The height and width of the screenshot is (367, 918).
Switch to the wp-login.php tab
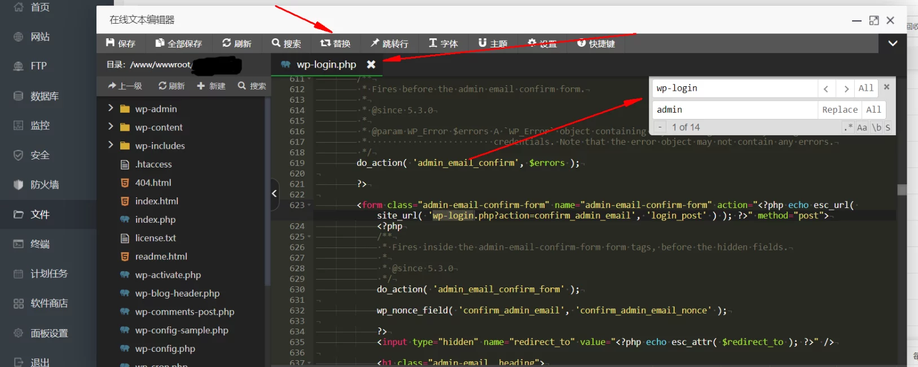coord(326,65)
